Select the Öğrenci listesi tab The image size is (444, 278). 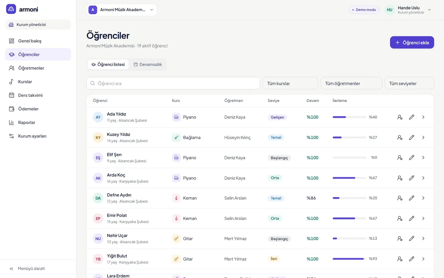tap(108, 64)
